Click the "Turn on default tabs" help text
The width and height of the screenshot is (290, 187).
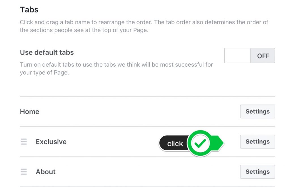point(116,68)
